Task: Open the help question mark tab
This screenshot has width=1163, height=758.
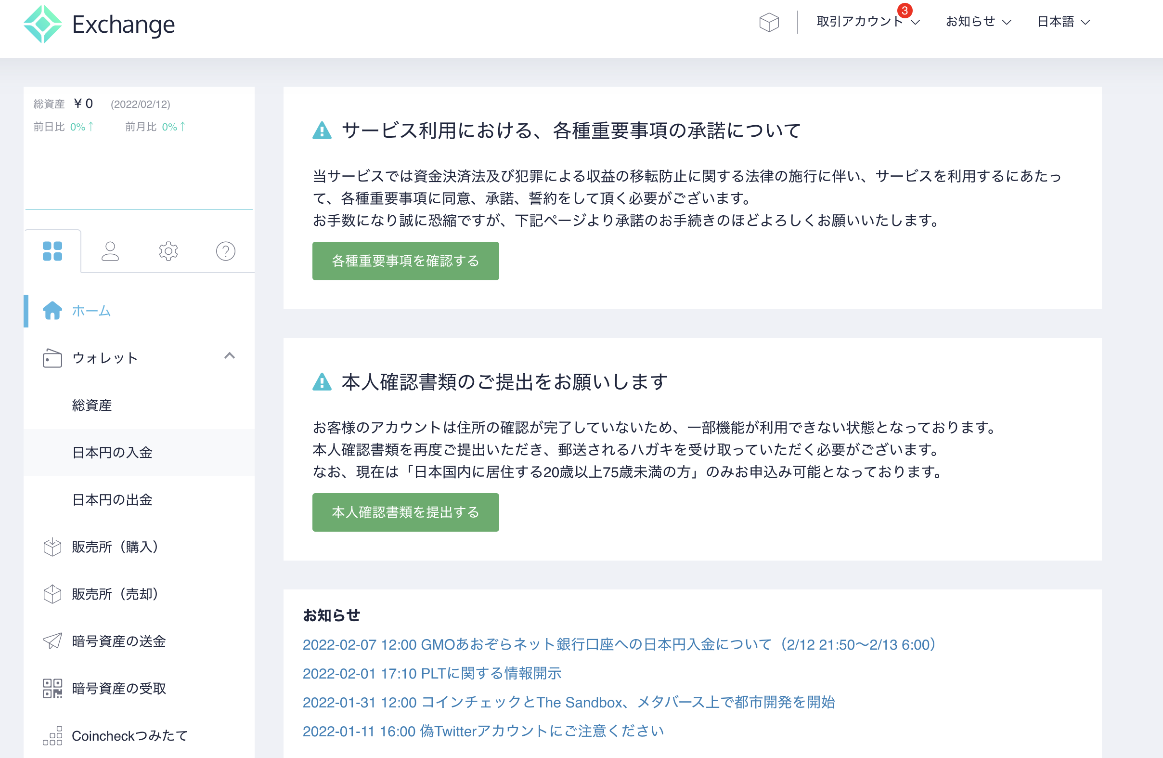Action: point(226,251)
